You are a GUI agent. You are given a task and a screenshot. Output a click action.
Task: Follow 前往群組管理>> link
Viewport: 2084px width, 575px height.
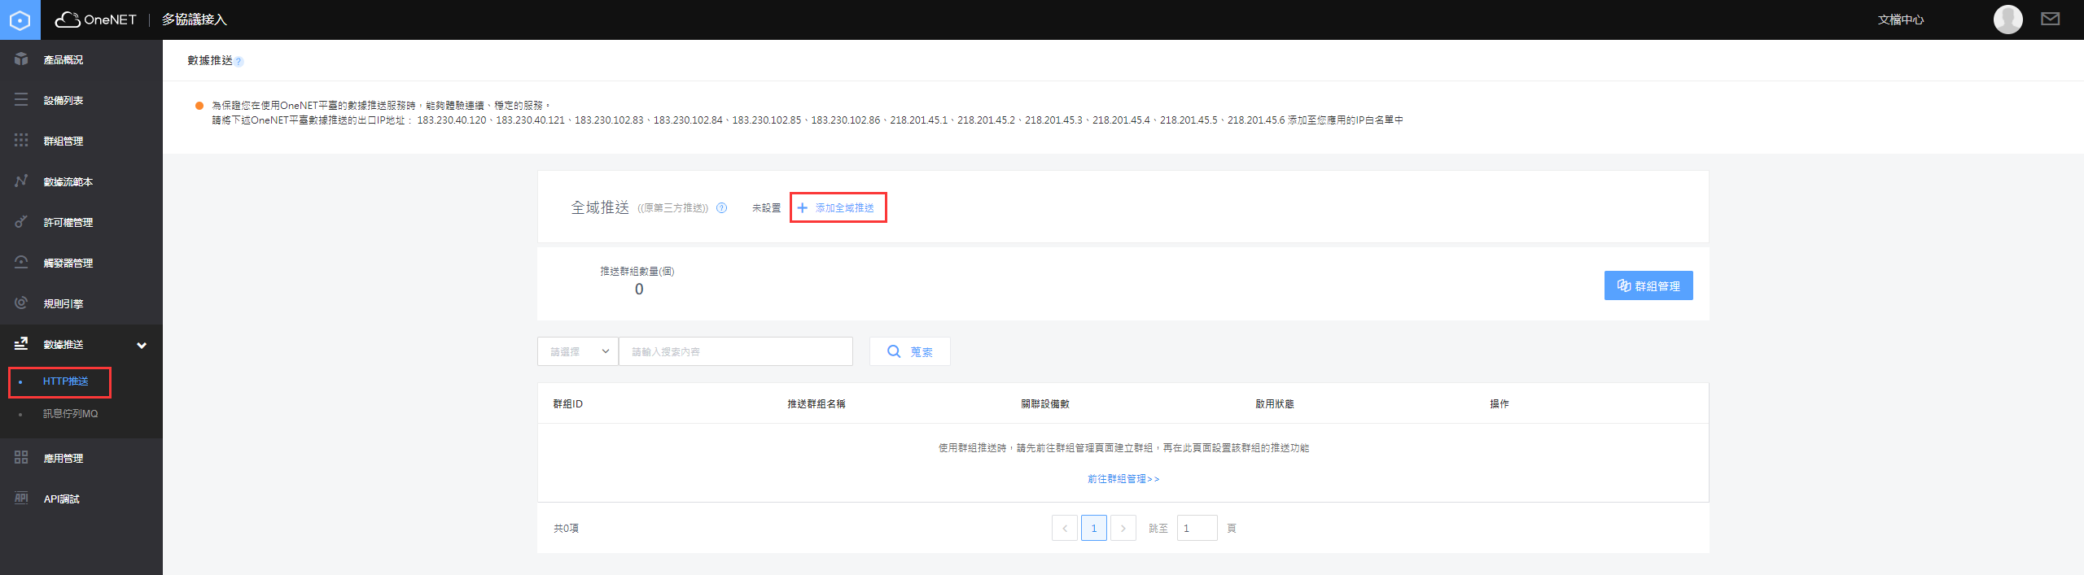click(x=1123, y=479)
